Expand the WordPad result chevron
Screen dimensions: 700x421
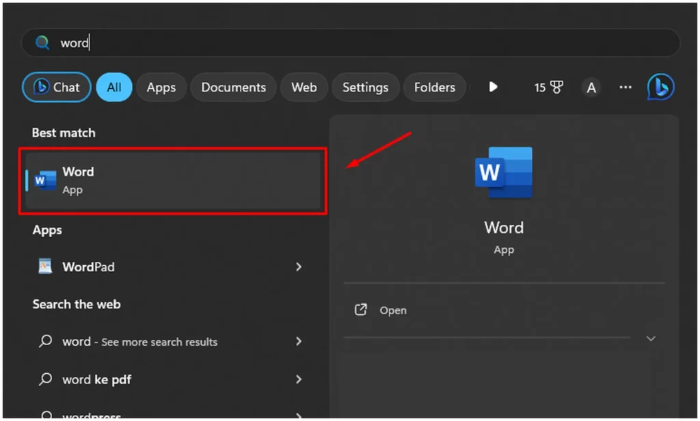(x=299, y=267)
